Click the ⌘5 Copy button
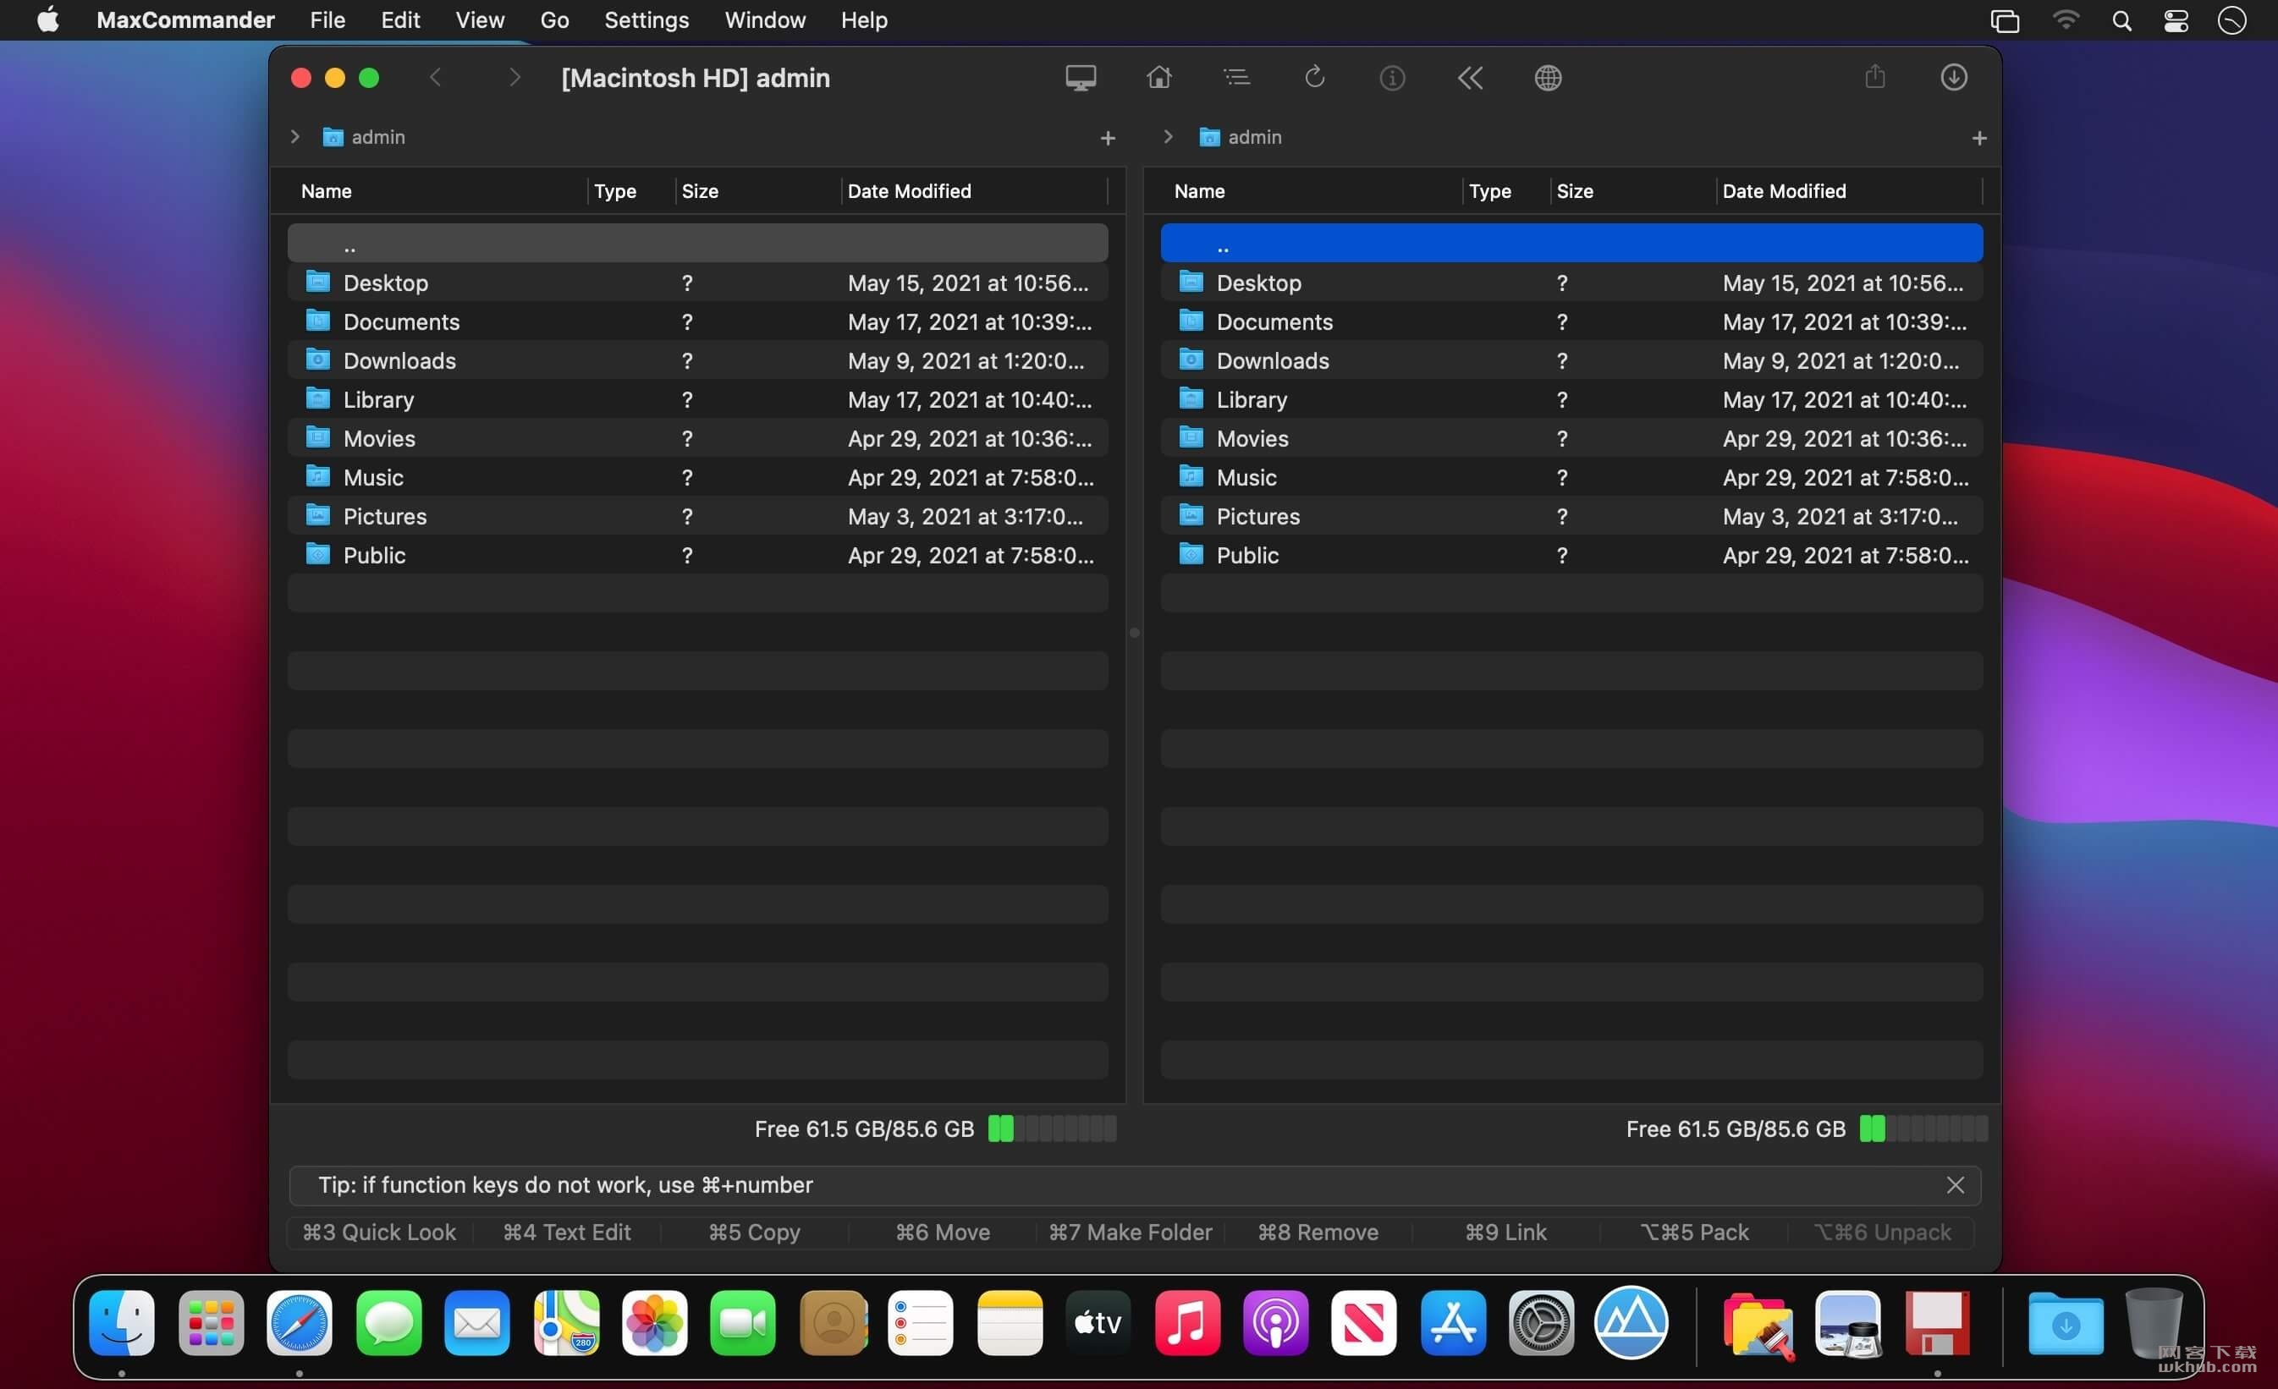 click(755, 1232)
